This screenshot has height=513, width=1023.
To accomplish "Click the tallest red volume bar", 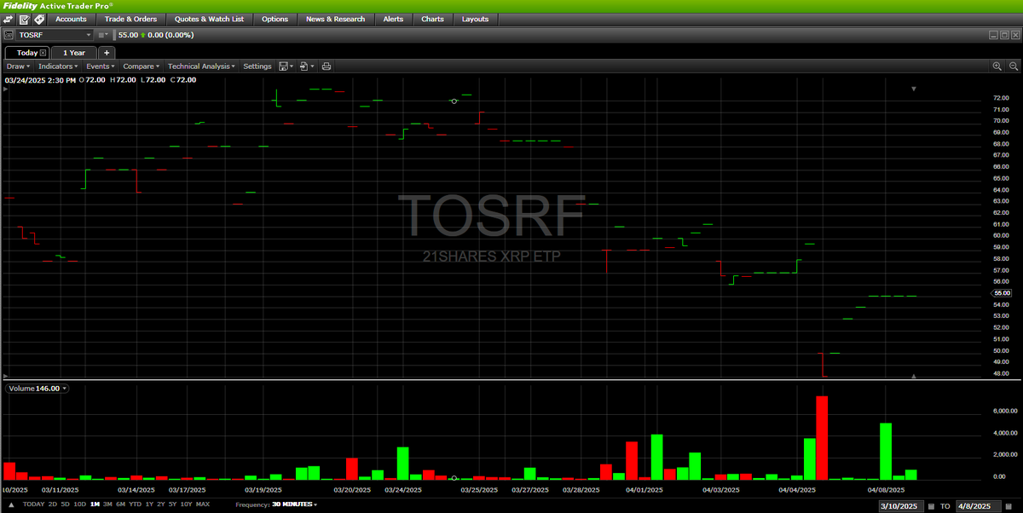I will coord(822,437).
